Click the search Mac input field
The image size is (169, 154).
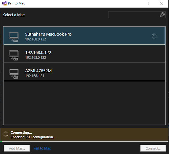[x=137, y=15]
